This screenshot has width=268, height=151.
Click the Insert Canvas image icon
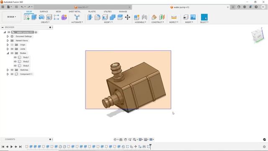click(x=193, y=17)
